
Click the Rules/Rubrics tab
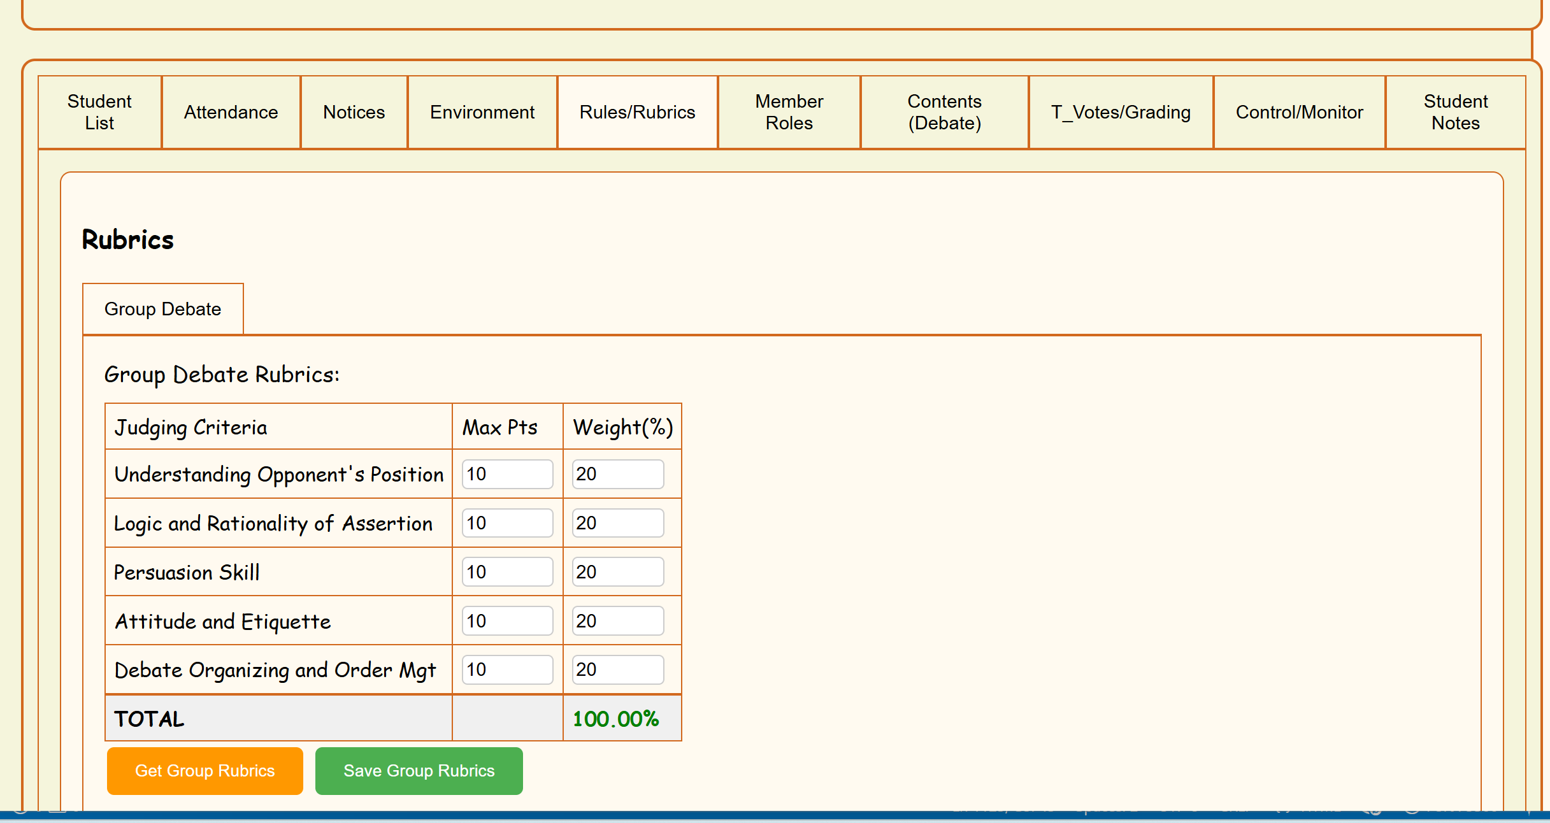(x=637, y=112)
